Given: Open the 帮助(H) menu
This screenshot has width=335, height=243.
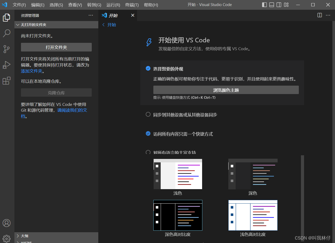Looking at the screenshot, I should click(x=151, y=5).
